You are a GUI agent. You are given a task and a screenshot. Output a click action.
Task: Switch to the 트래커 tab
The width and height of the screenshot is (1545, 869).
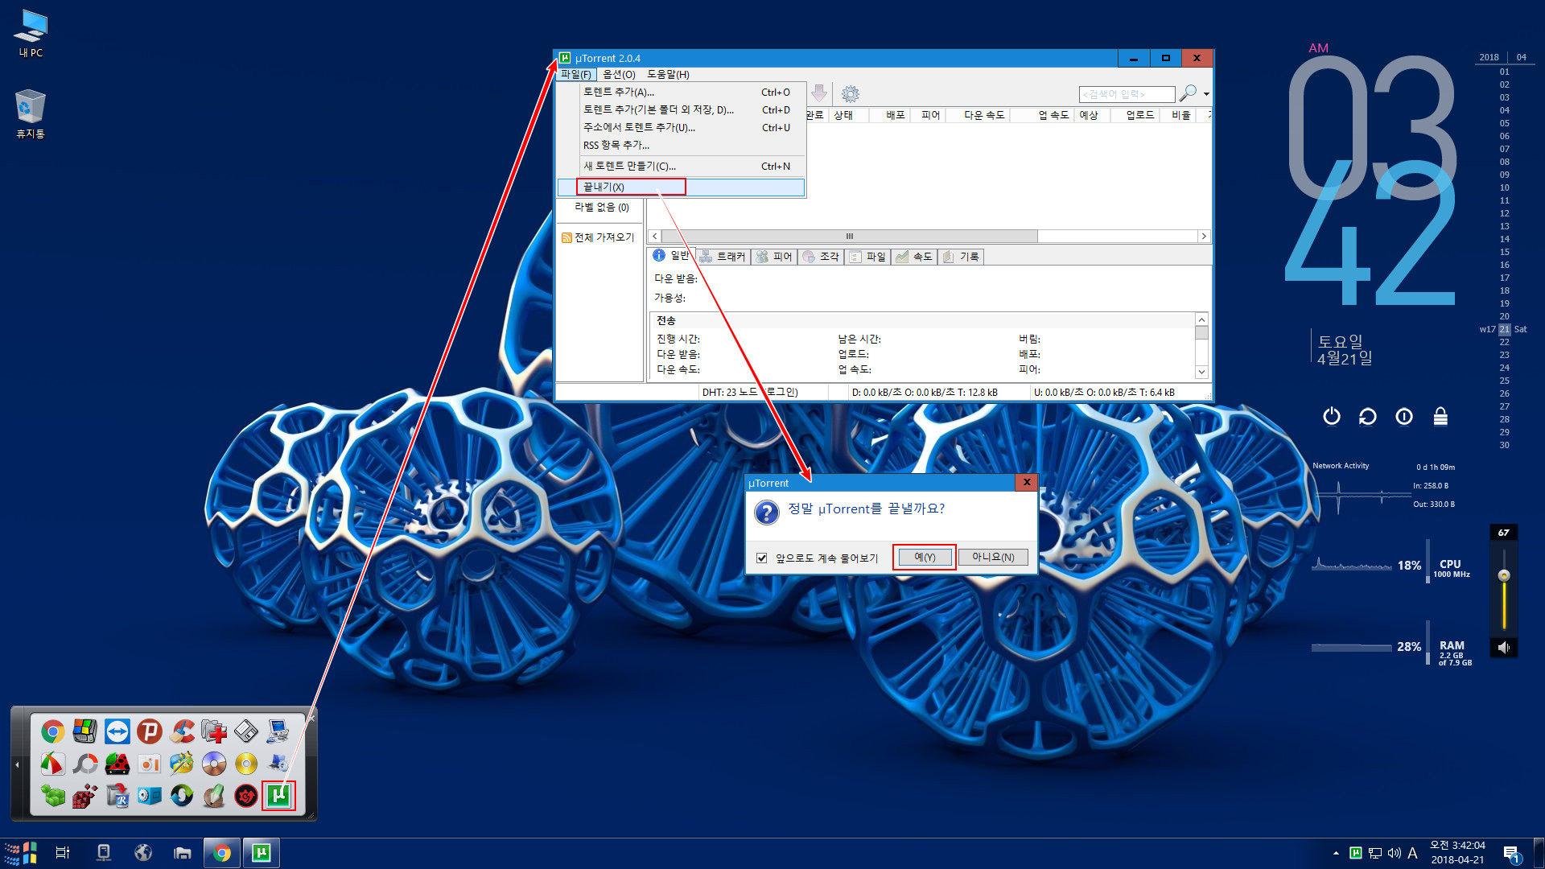[723, 256]
